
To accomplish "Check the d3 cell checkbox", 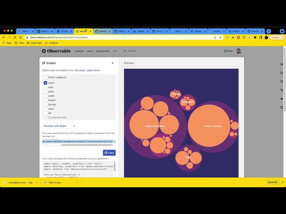I will click(x=46, y=113).
